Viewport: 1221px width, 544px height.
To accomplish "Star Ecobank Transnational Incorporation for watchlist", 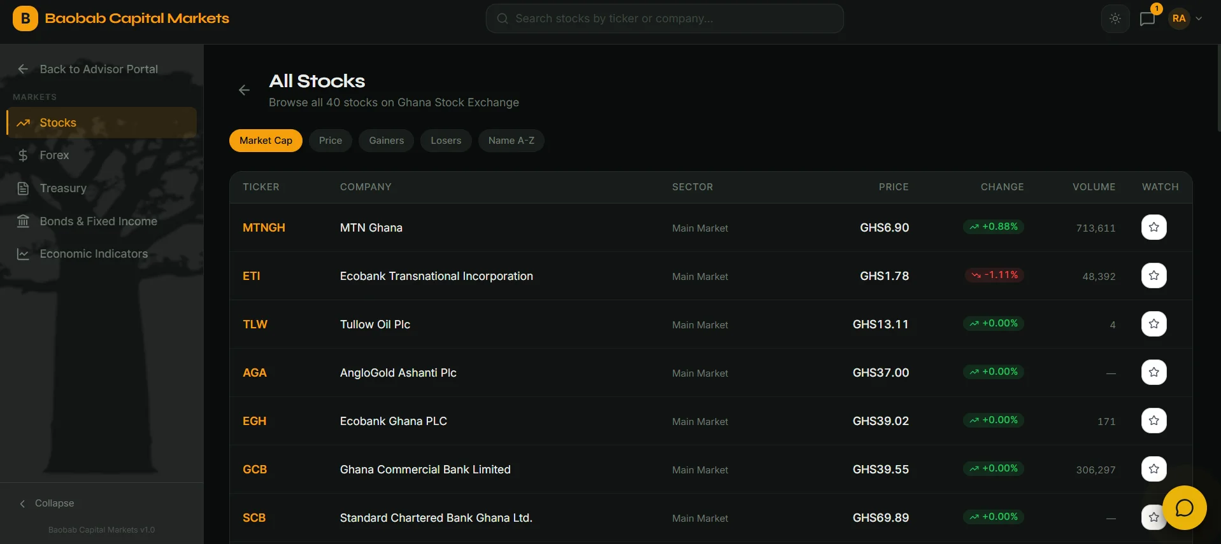I will click(1154, 275).
